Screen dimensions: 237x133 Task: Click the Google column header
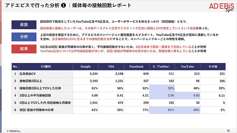point(85,66)
